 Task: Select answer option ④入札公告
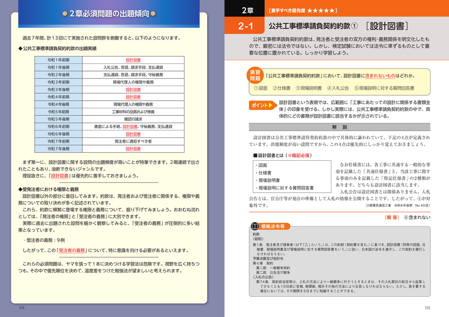coord(338,88)
